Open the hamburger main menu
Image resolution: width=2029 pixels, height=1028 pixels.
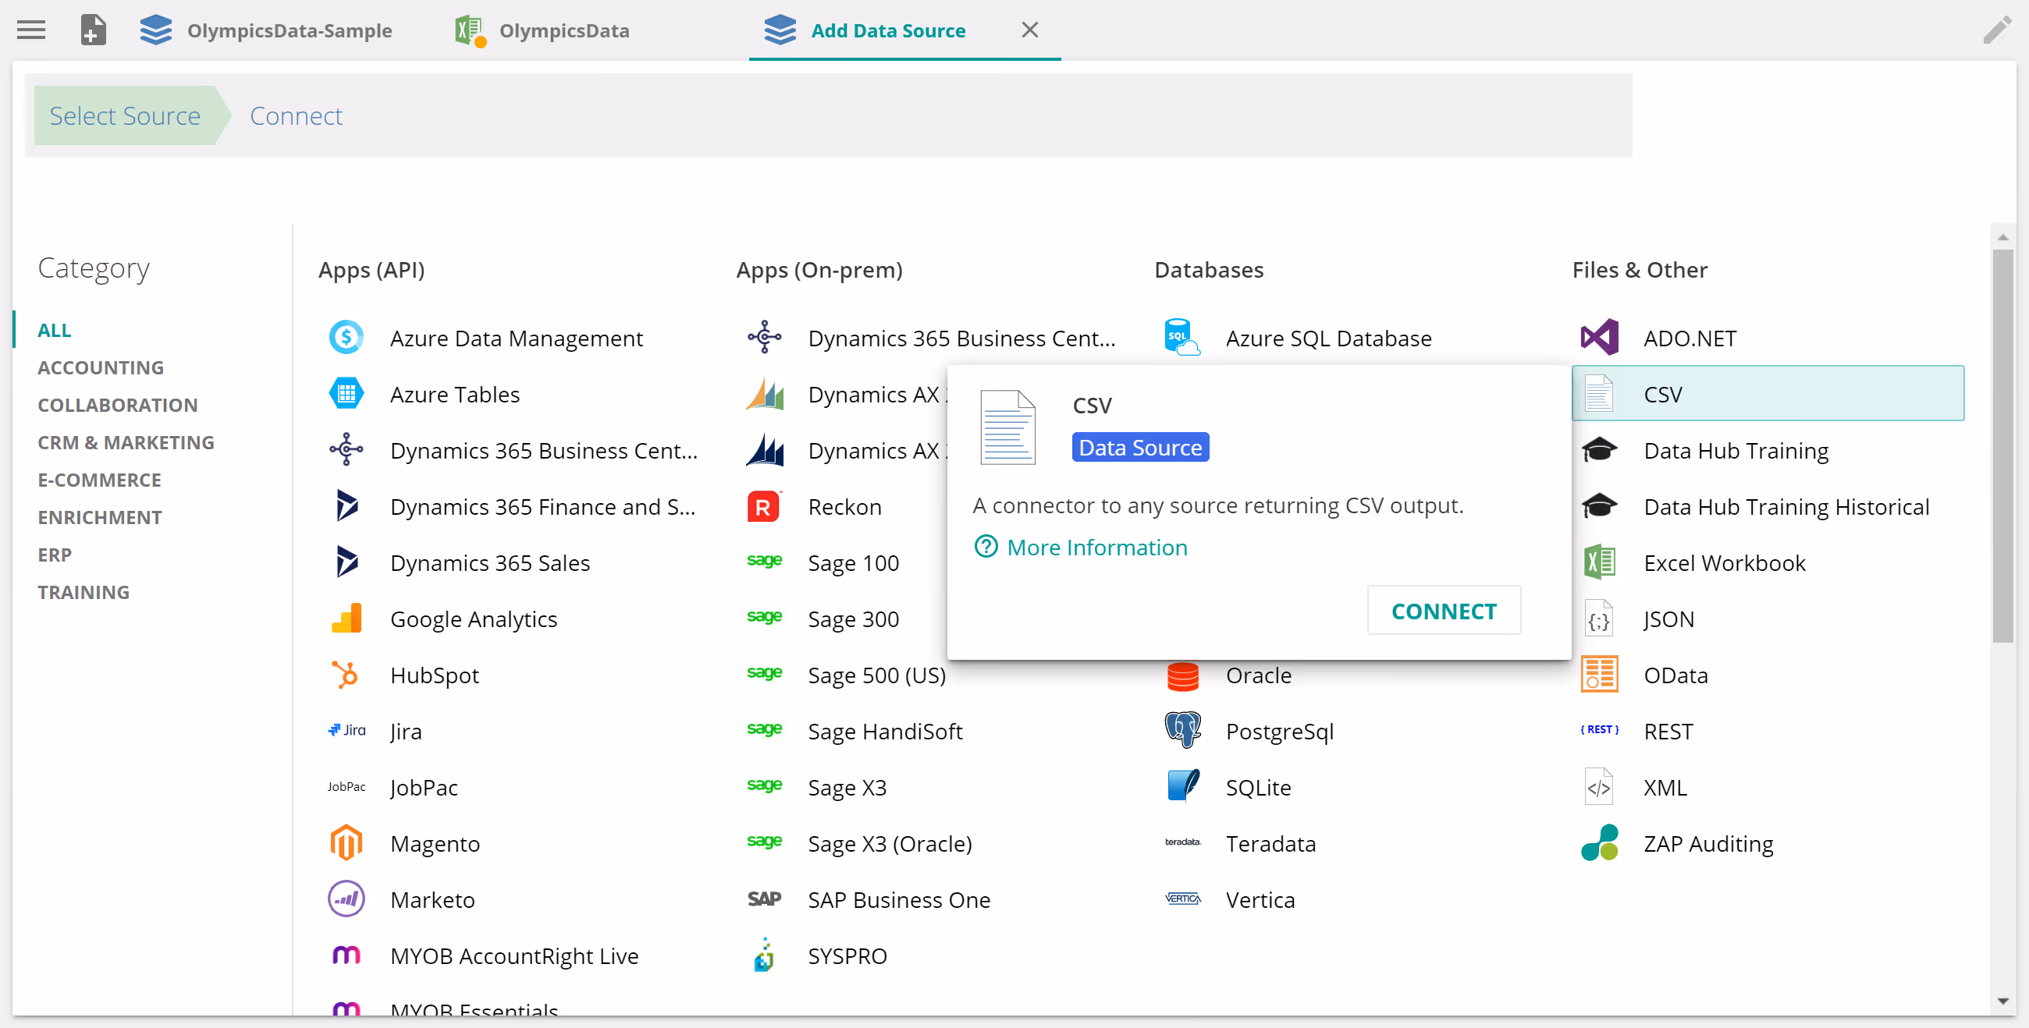31,30
